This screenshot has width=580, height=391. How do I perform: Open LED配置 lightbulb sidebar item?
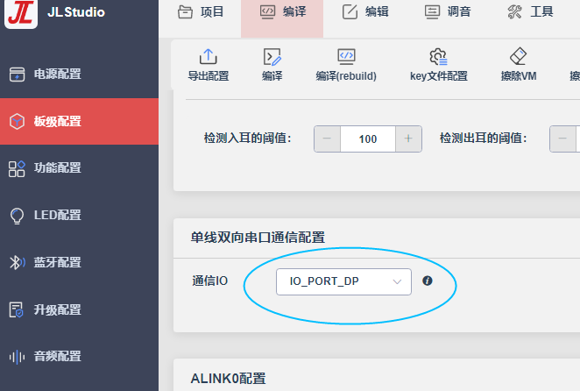coord(79,215)
